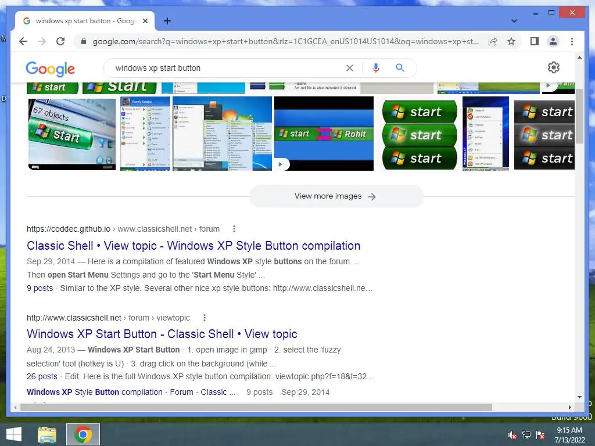
Task: Open the network tray icon
Action: pos(526,435)
